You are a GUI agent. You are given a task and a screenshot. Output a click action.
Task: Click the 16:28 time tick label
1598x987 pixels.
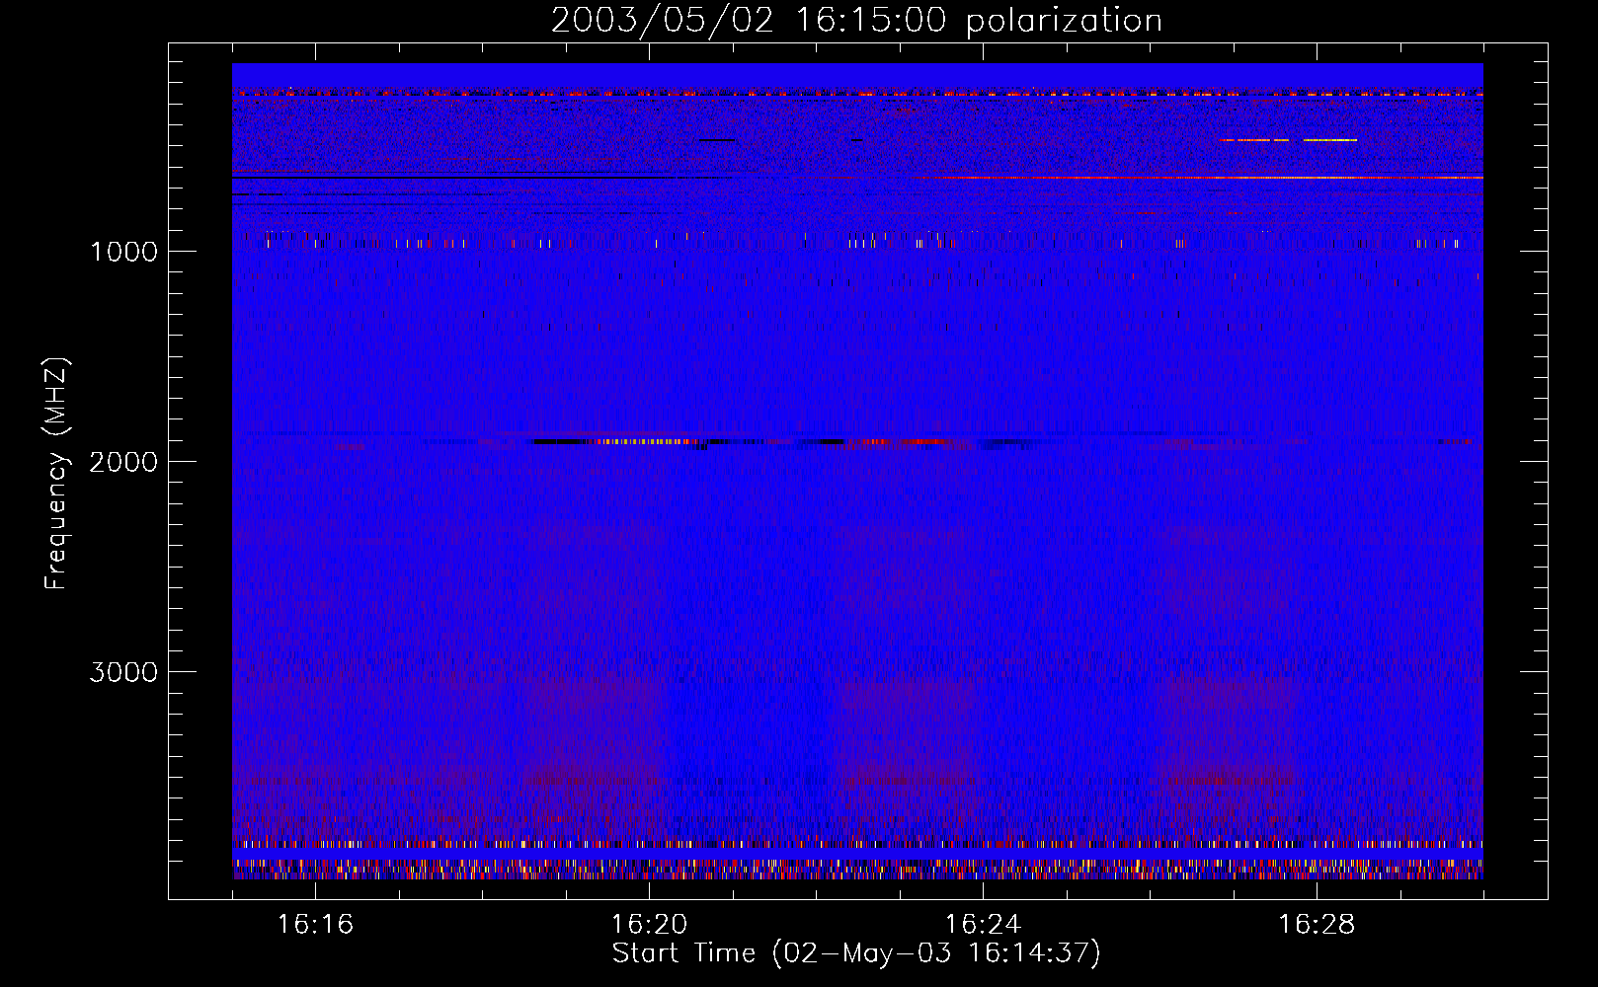coord(1317,925)
